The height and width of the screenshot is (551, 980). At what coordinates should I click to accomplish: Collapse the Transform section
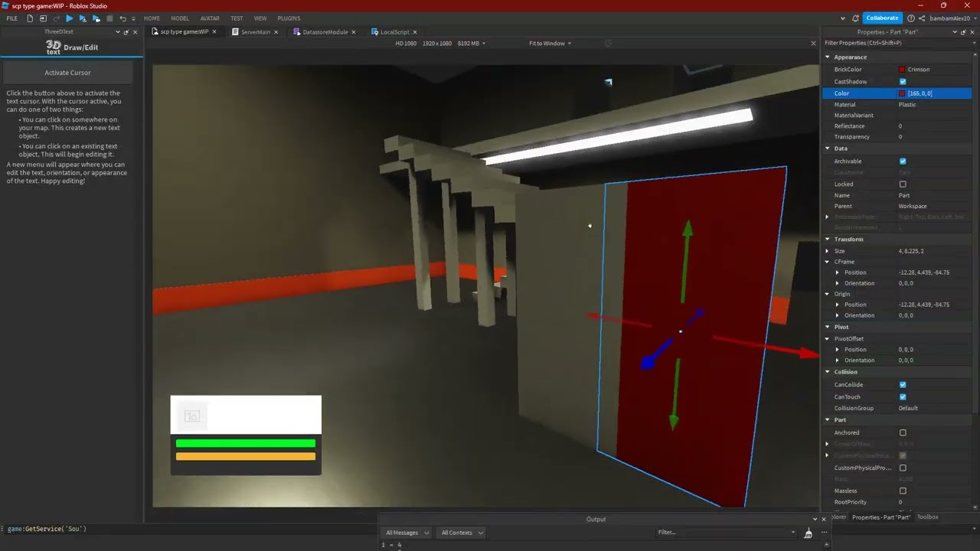[828, 240]
